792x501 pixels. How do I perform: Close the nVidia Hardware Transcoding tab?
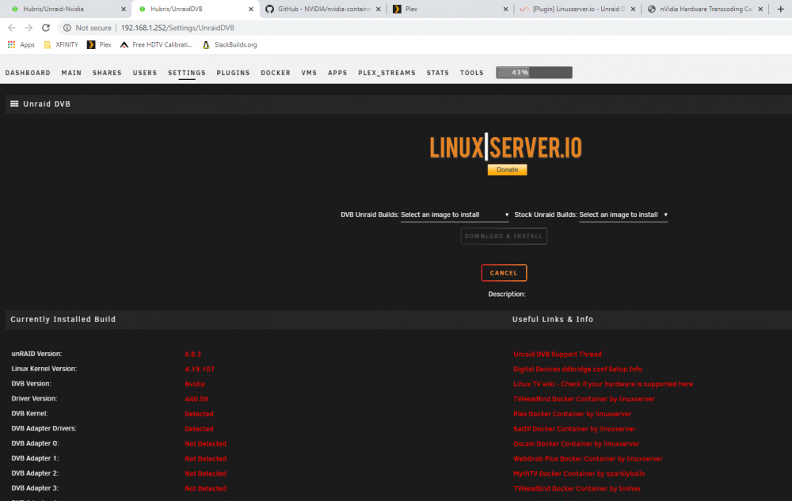point(760,9)
